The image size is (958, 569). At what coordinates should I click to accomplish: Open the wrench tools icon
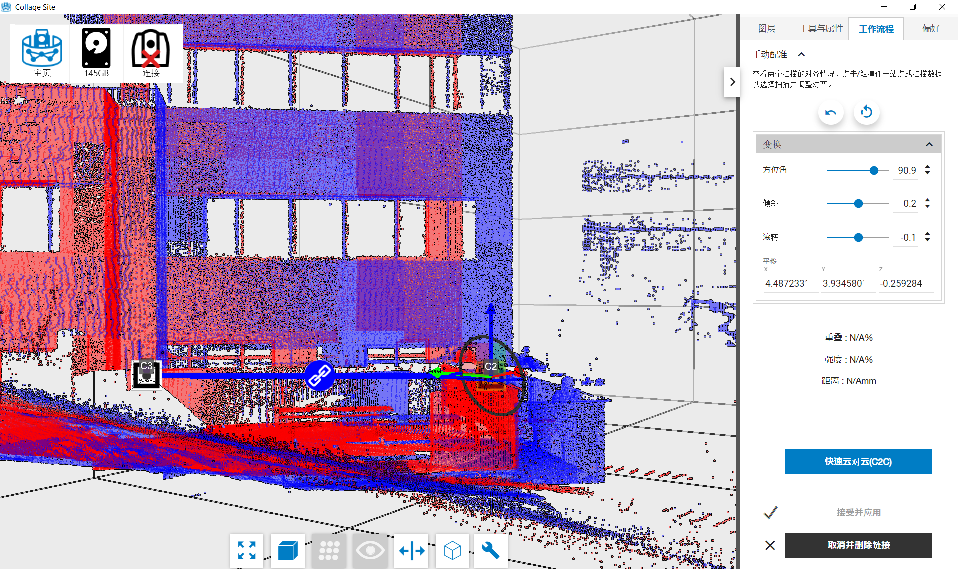click(x=490, y=551)
